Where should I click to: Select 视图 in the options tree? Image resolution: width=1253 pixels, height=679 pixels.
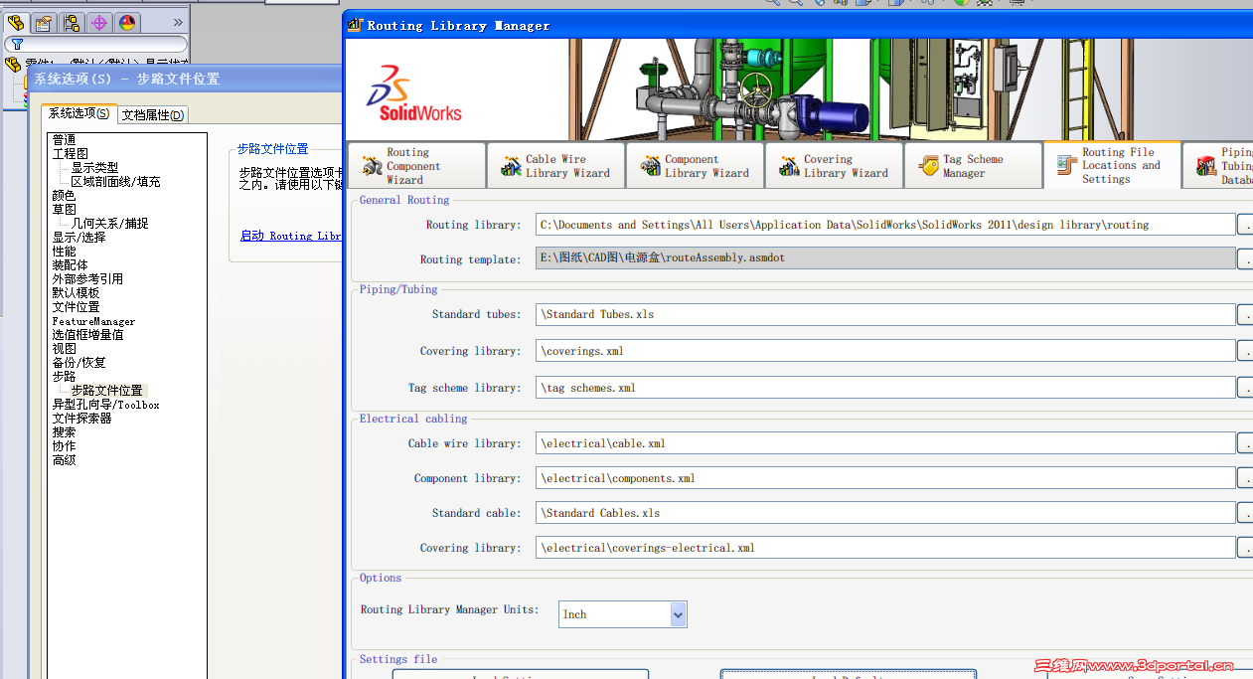click(x=64, y=349)
